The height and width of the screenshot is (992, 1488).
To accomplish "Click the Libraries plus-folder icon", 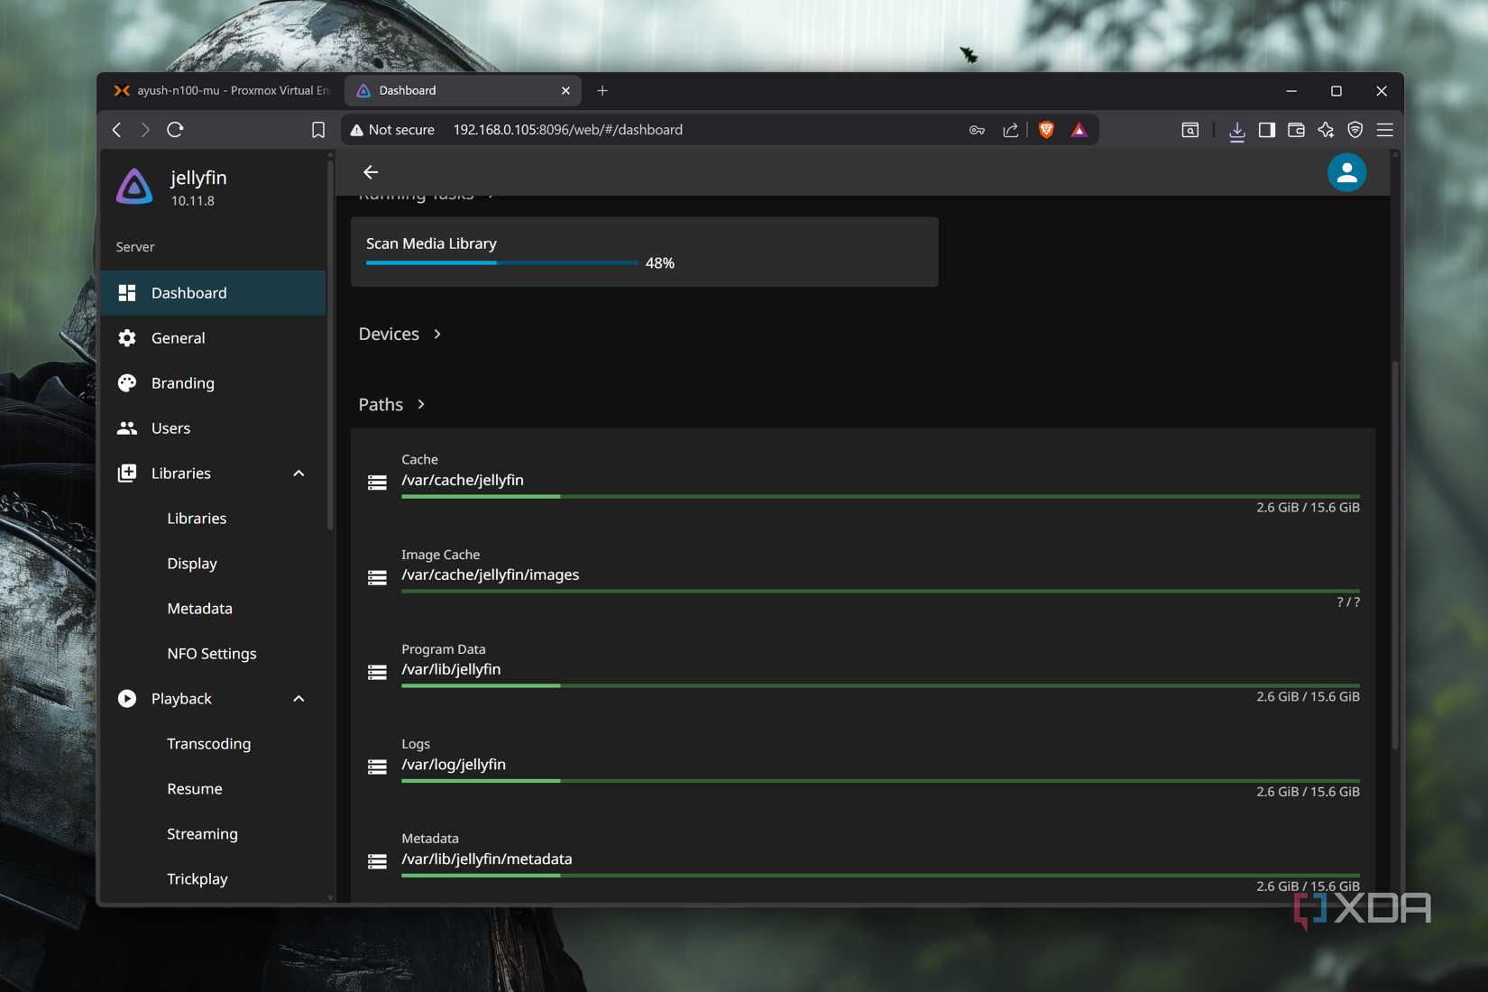I will pos(127,473).
